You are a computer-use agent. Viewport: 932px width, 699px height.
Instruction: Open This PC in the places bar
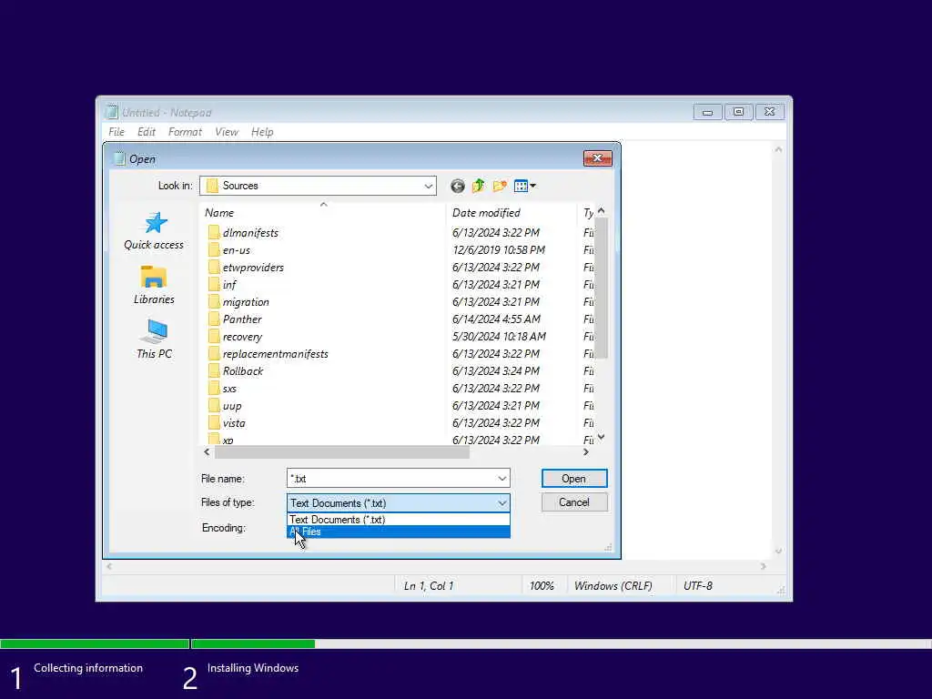tap(154, 339)
